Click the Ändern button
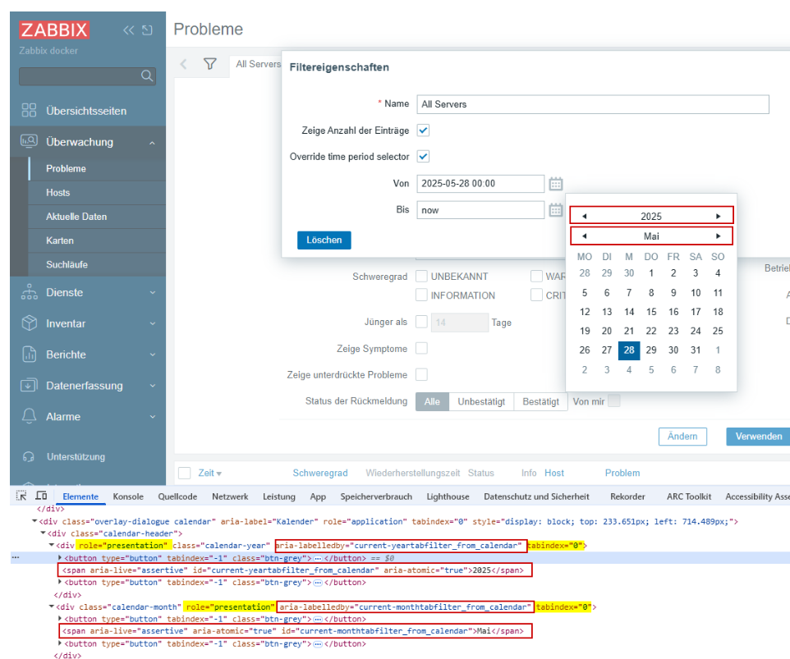 point(682,437)
